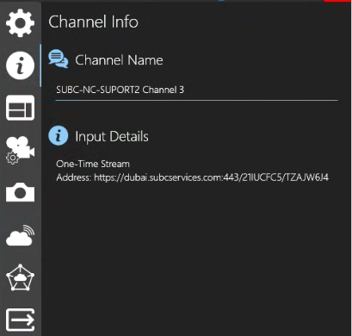
Task: Click the Channel Name section heading
Action: tap(119, 60)
